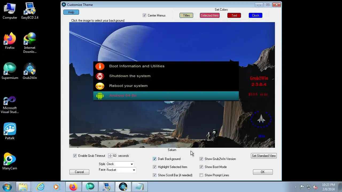The height and width of the screenshot is (192, 342).
Task: Open the Paltalk desktop shortcut
Action: (10, 131)
